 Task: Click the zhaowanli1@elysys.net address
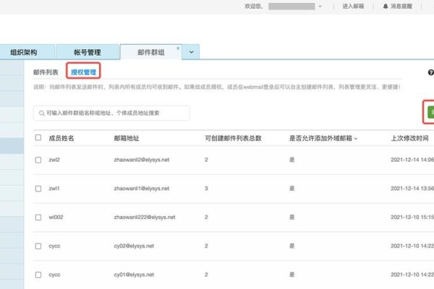click(142, 189)
